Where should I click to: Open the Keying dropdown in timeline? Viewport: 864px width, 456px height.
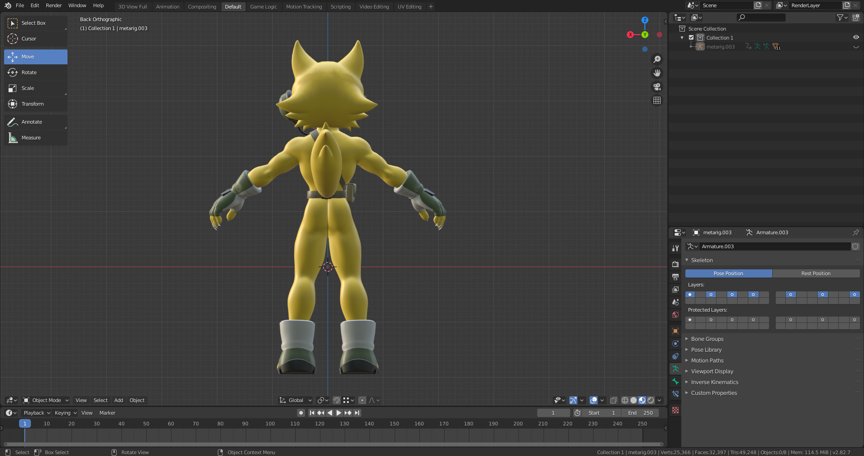point(66,413)
